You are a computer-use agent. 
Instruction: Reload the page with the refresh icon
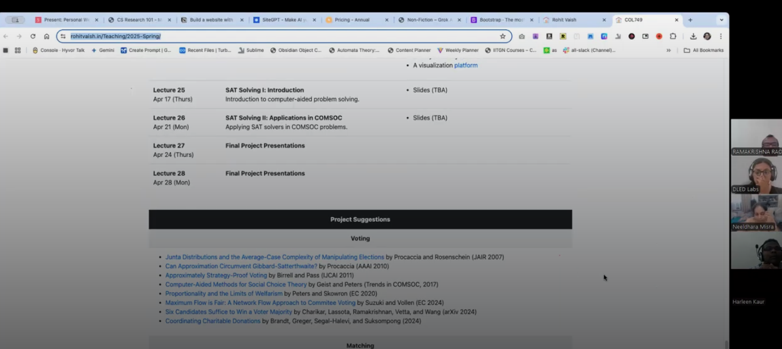33,36
